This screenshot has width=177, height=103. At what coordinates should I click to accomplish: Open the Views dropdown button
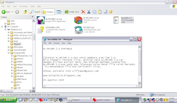[59, 12]
